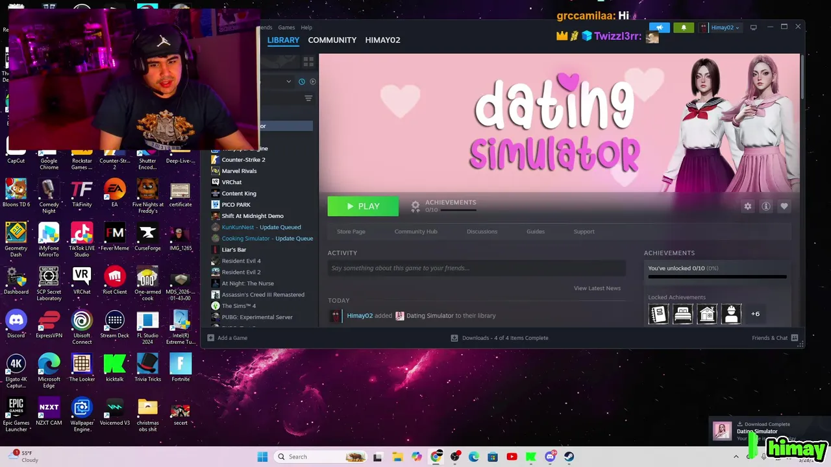
Task: Open Discussions tab
Action: (482, 232)
